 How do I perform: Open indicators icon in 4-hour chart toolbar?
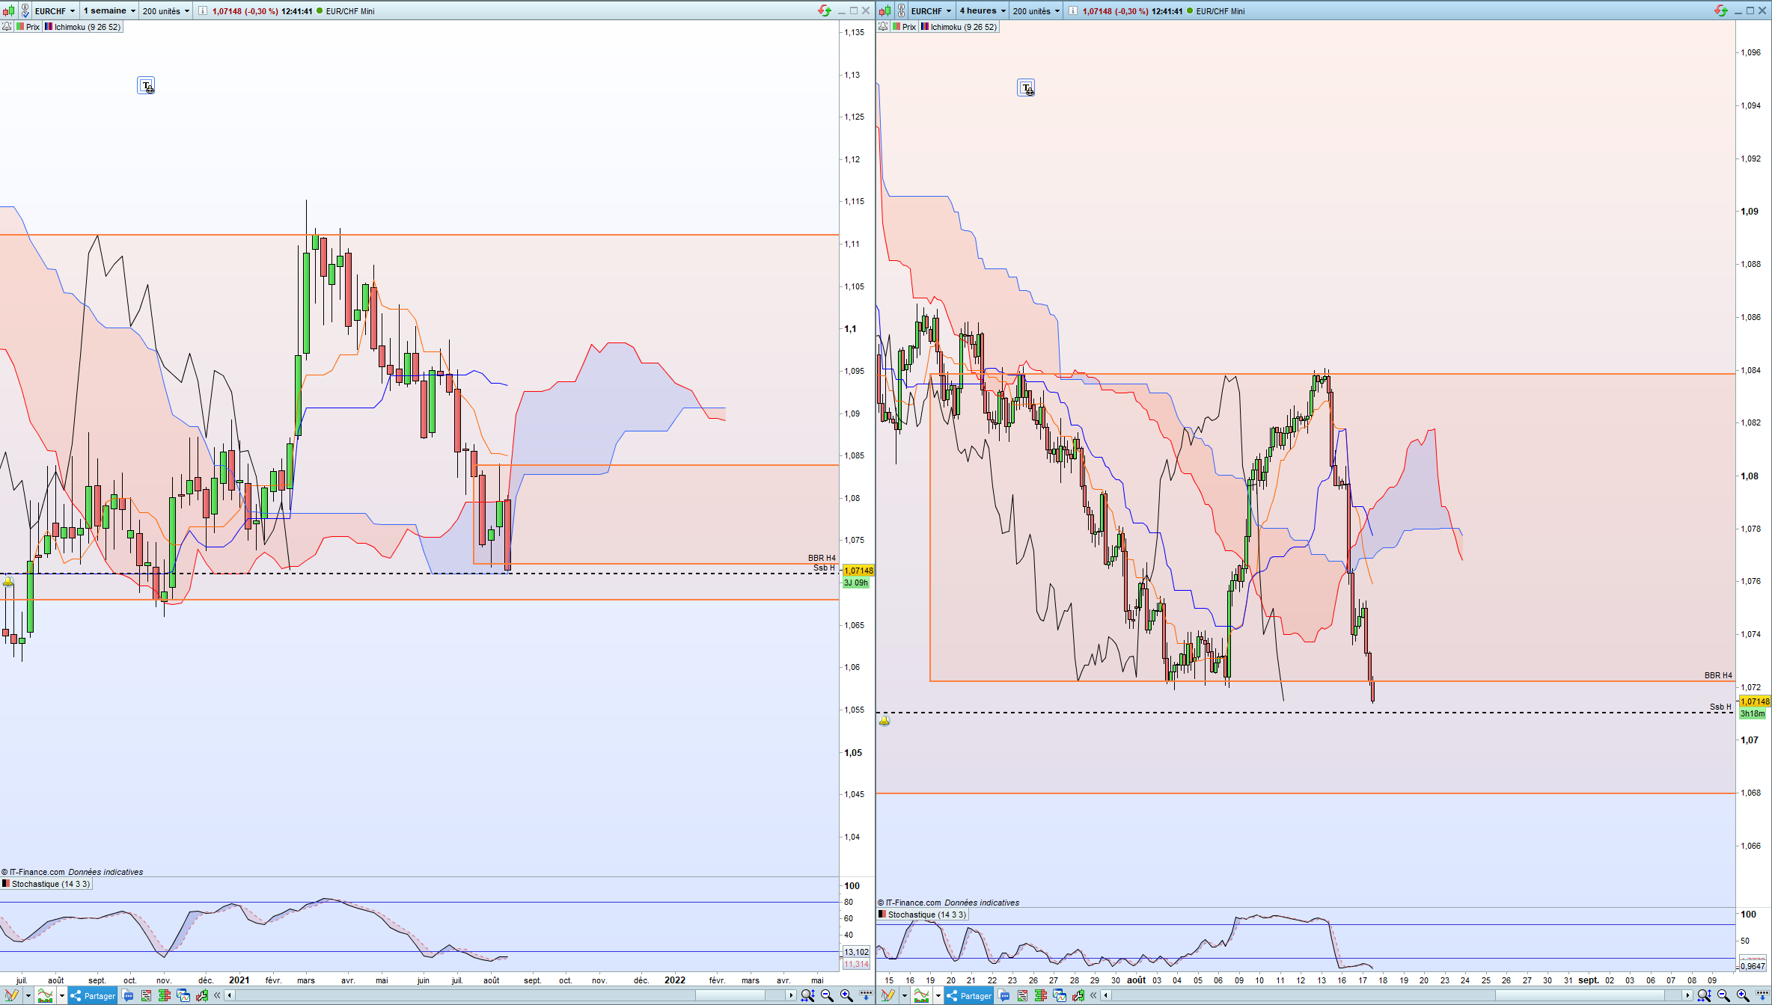click(922, 995)
